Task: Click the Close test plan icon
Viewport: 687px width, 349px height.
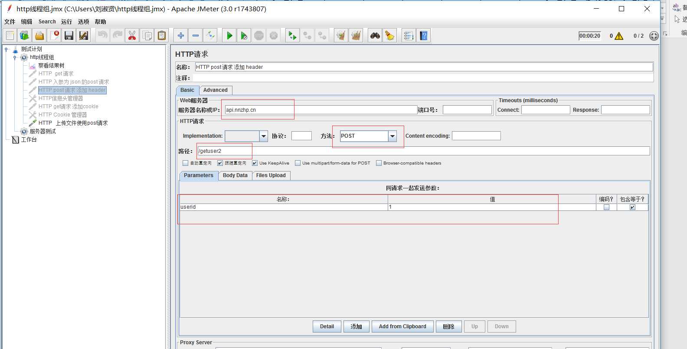Action: (x=54, y=36)
